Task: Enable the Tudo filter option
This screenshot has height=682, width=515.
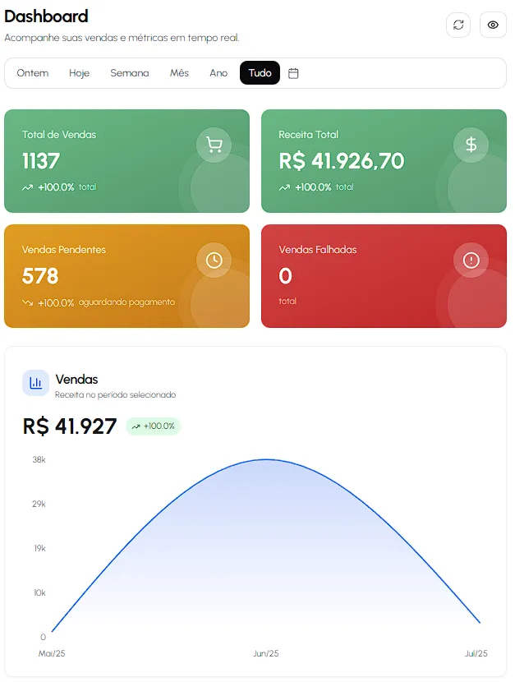Action: [260, 73]
